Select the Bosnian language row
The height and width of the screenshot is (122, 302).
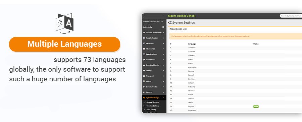(235, 79)
